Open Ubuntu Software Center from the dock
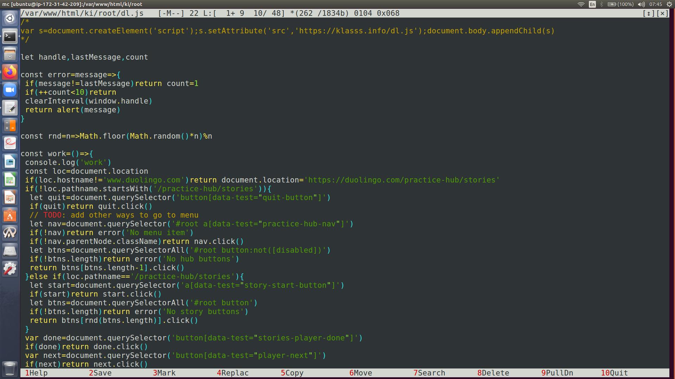 tap(10, 215)
